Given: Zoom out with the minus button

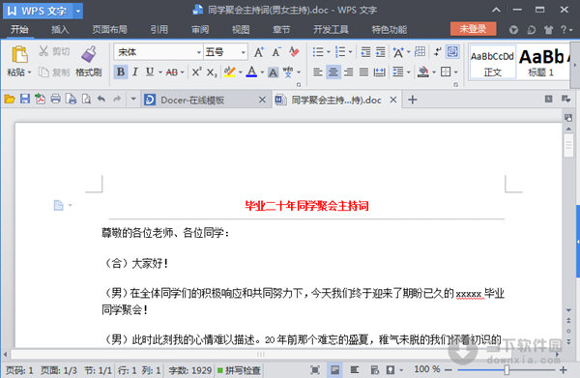Looking at the screenshot, I should click(449, 370).
